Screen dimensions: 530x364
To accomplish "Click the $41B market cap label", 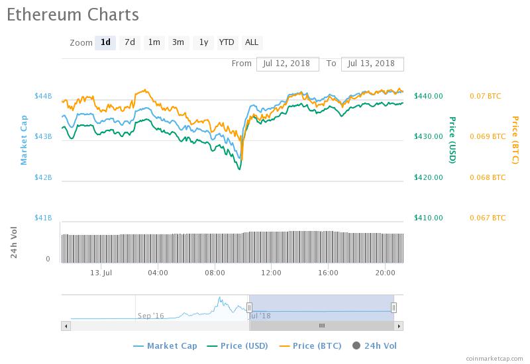I will [x=43, y=218].
